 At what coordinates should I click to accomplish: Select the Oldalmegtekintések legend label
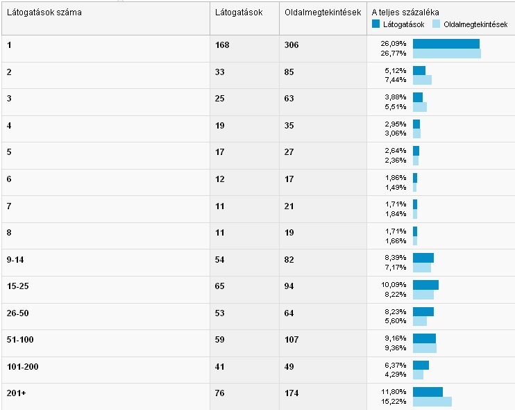point(475,24)
